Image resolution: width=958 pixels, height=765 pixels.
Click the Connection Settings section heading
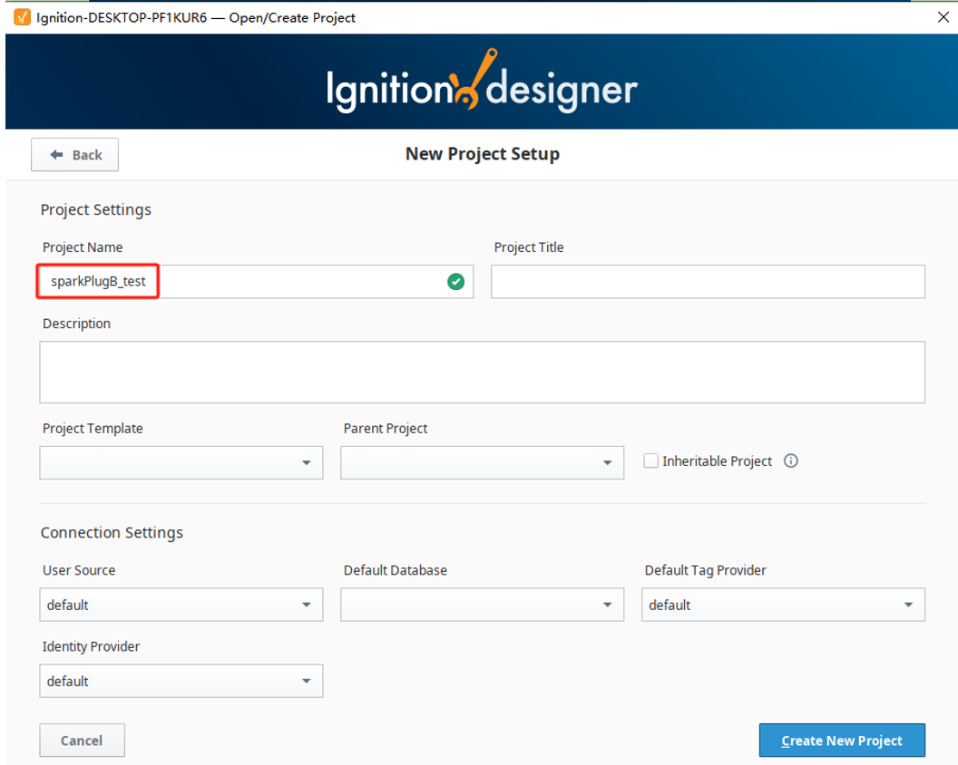coord(112,532)
